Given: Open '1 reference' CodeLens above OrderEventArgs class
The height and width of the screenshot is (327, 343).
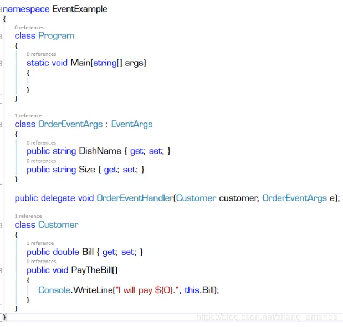Looking at the screenshot, I should pos(28,116).
